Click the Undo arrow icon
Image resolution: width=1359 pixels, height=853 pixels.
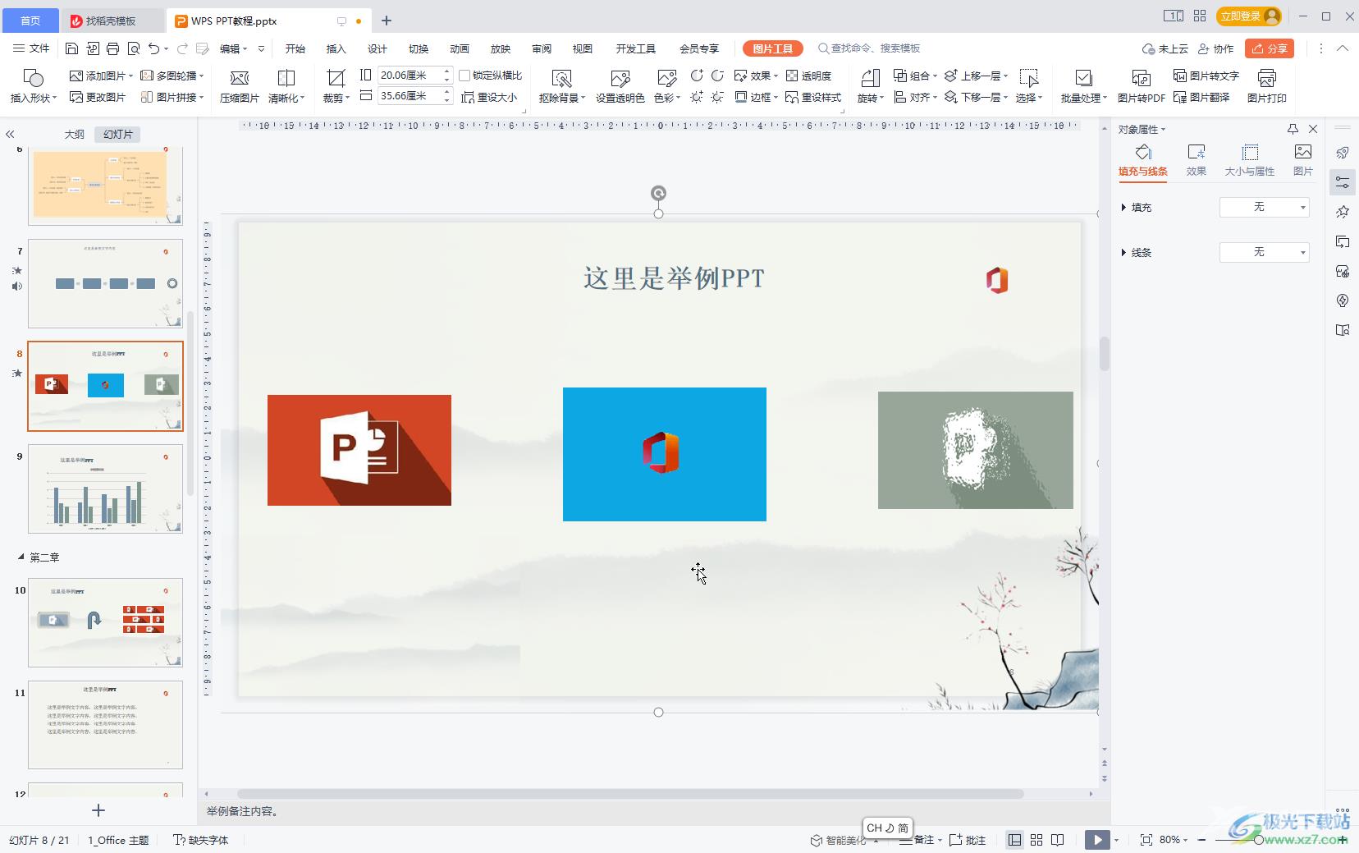click(153, 48)
